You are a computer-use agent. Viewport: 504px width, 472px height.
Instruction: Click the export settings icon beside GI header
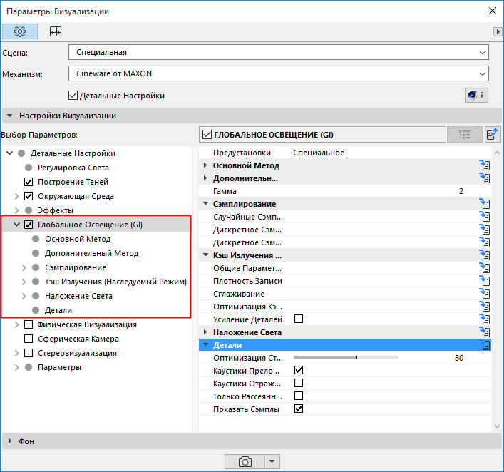[492, 134]
